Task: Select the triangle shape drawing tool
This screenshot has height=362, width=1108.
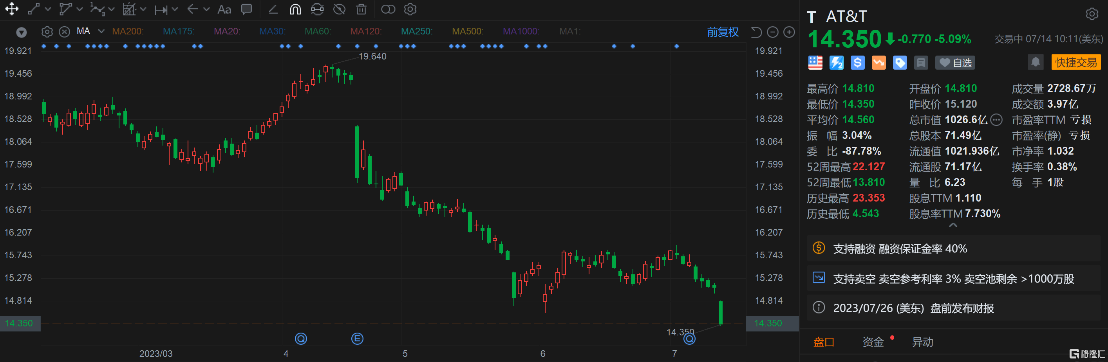Action: (x=65, y=9)
